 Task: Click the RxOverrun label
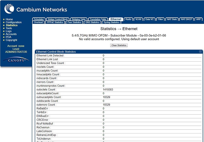pos(43,127)
